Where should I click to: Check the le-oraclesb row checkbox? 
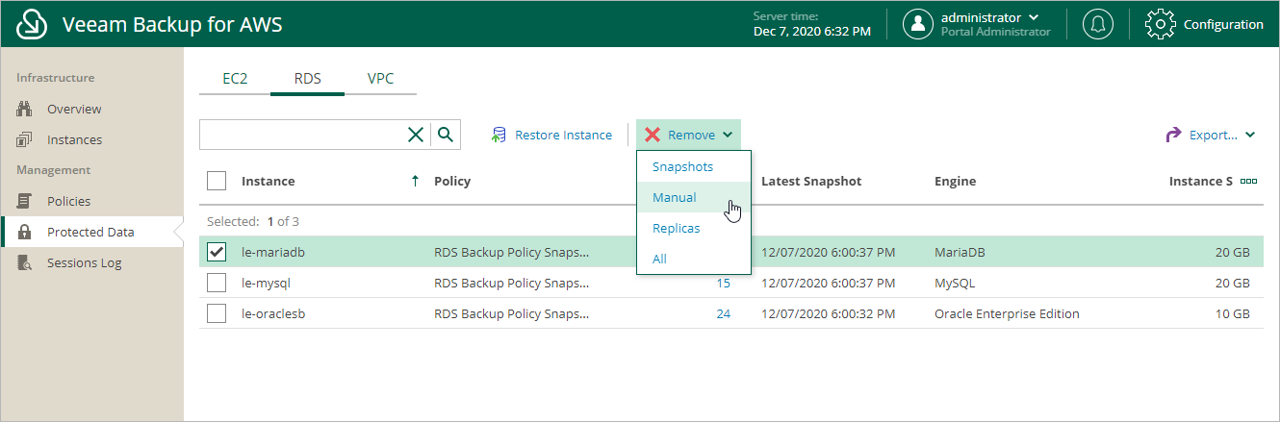[x=217, y=313]
